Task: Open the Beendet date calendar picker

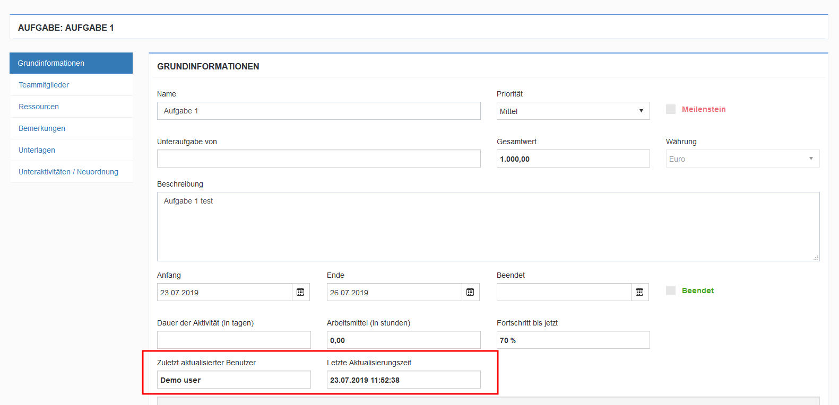Action: tap(639, 292)
